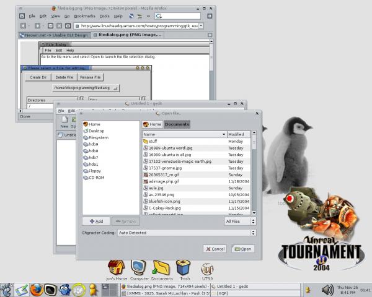
Task: Select the file av-23546.png
Action: coord(197,194)
